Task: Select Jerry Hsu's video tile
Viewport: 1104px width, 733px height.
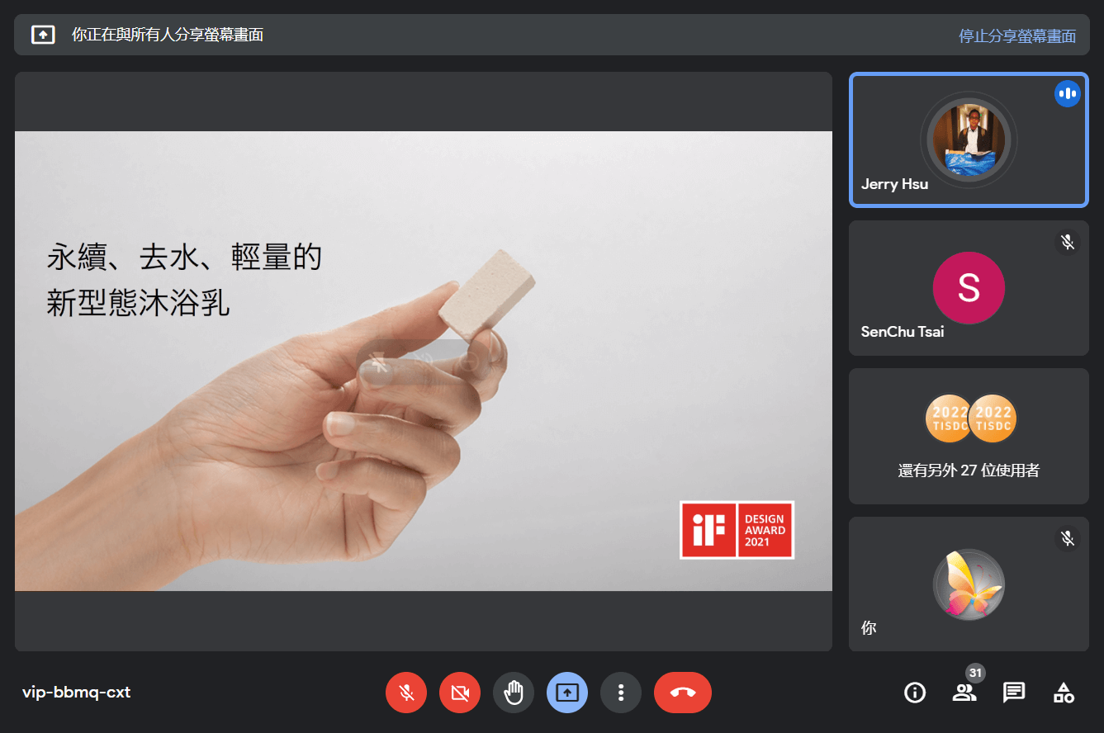Action: click(968, 140)
